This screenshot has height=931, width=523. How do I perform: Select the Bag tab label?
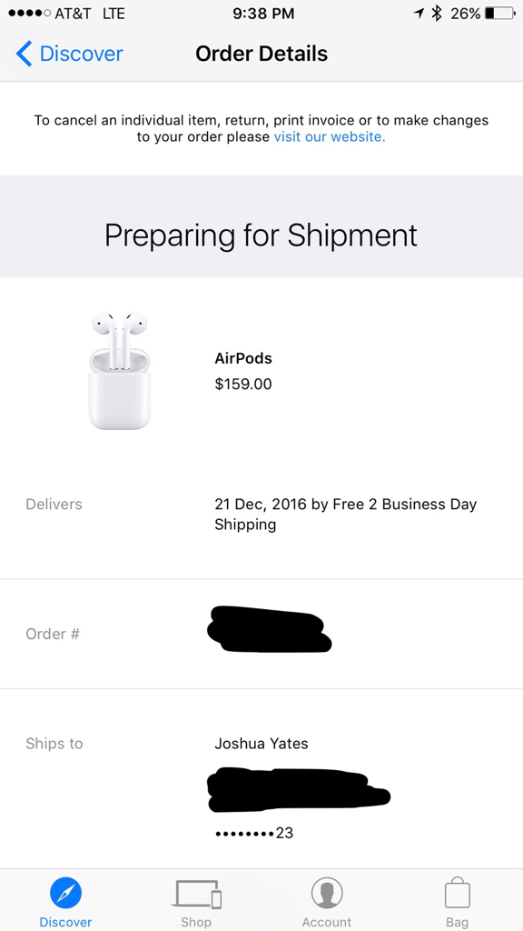point(458,922)
